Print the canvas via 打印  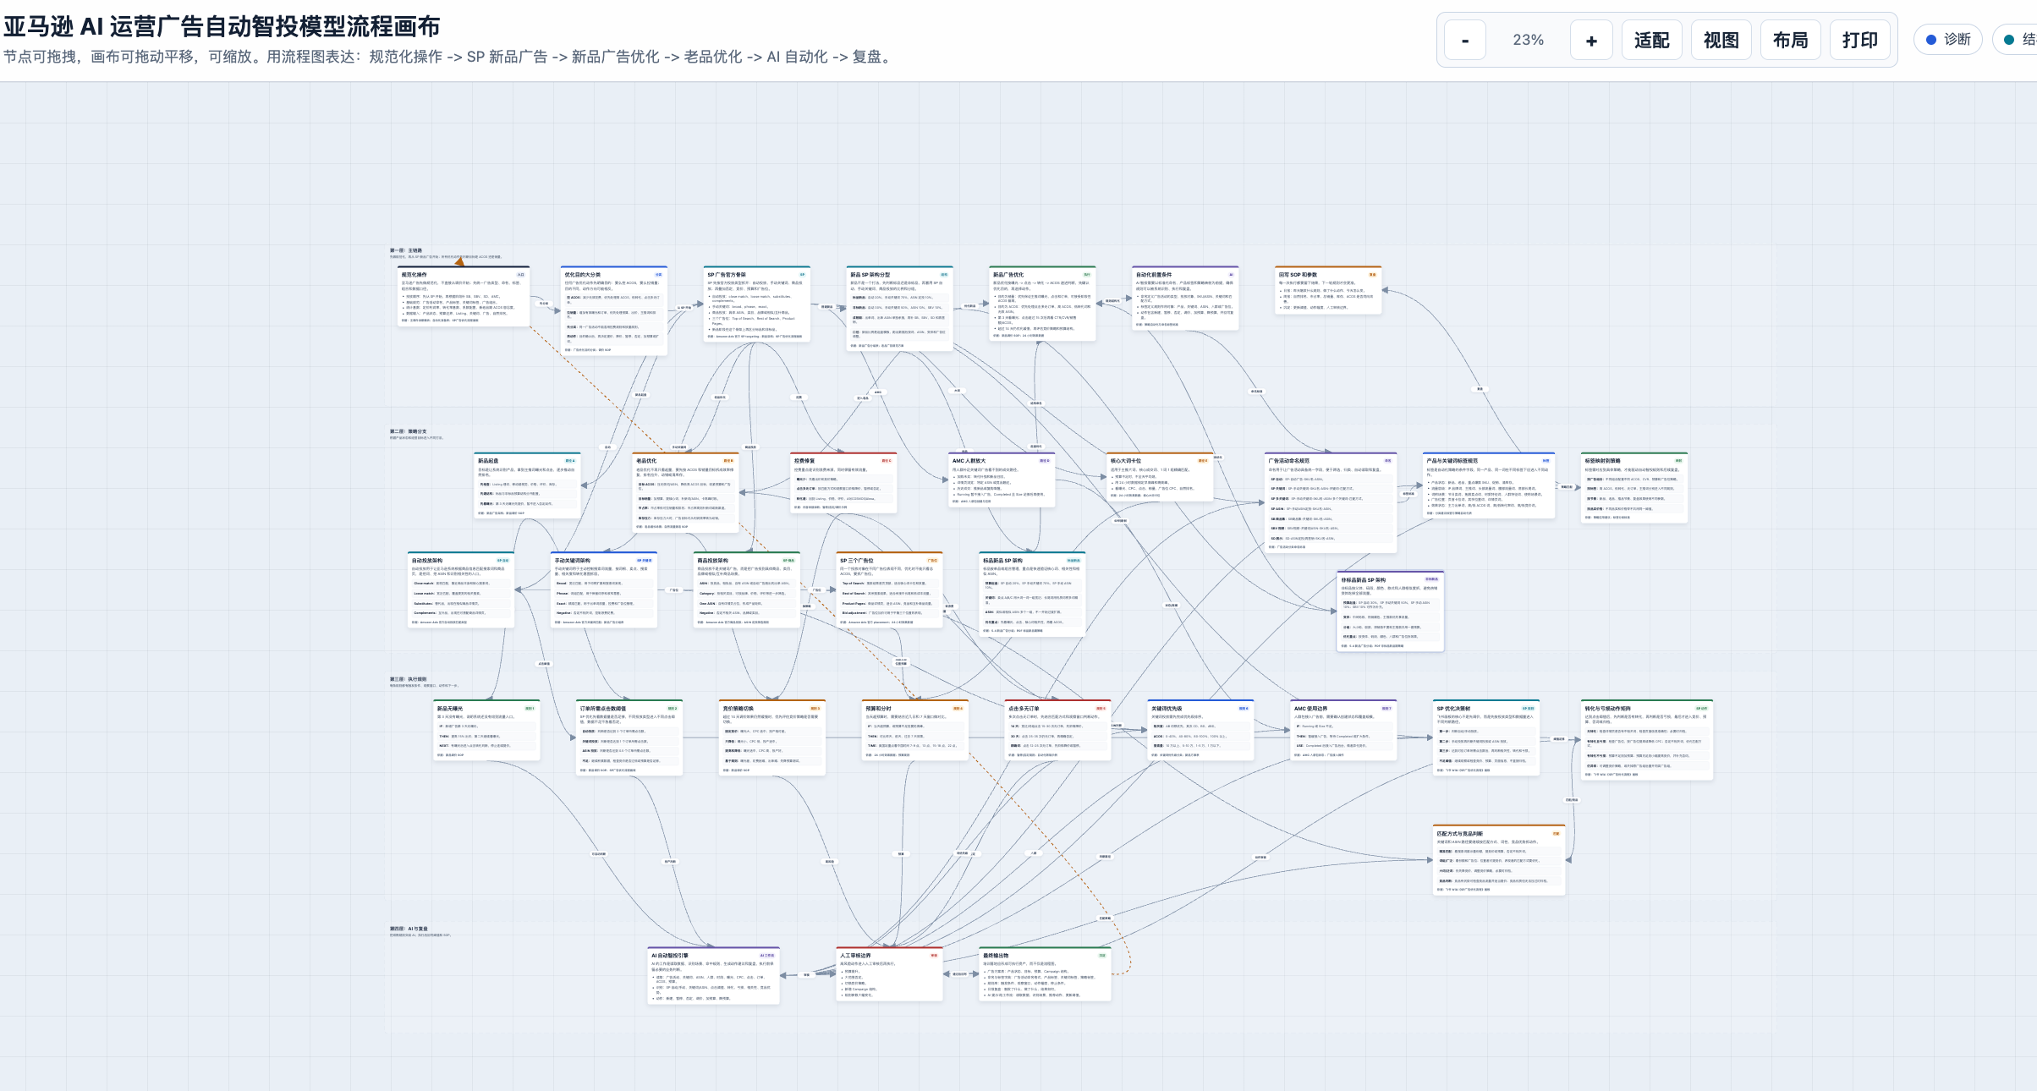[x=1860, y=41]
